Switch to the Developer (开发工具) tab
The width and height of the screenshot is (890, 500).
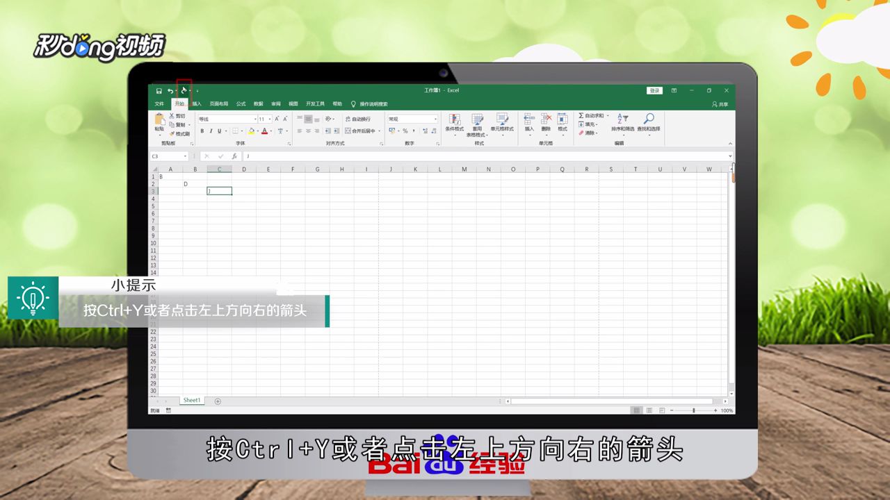(315, 103)
